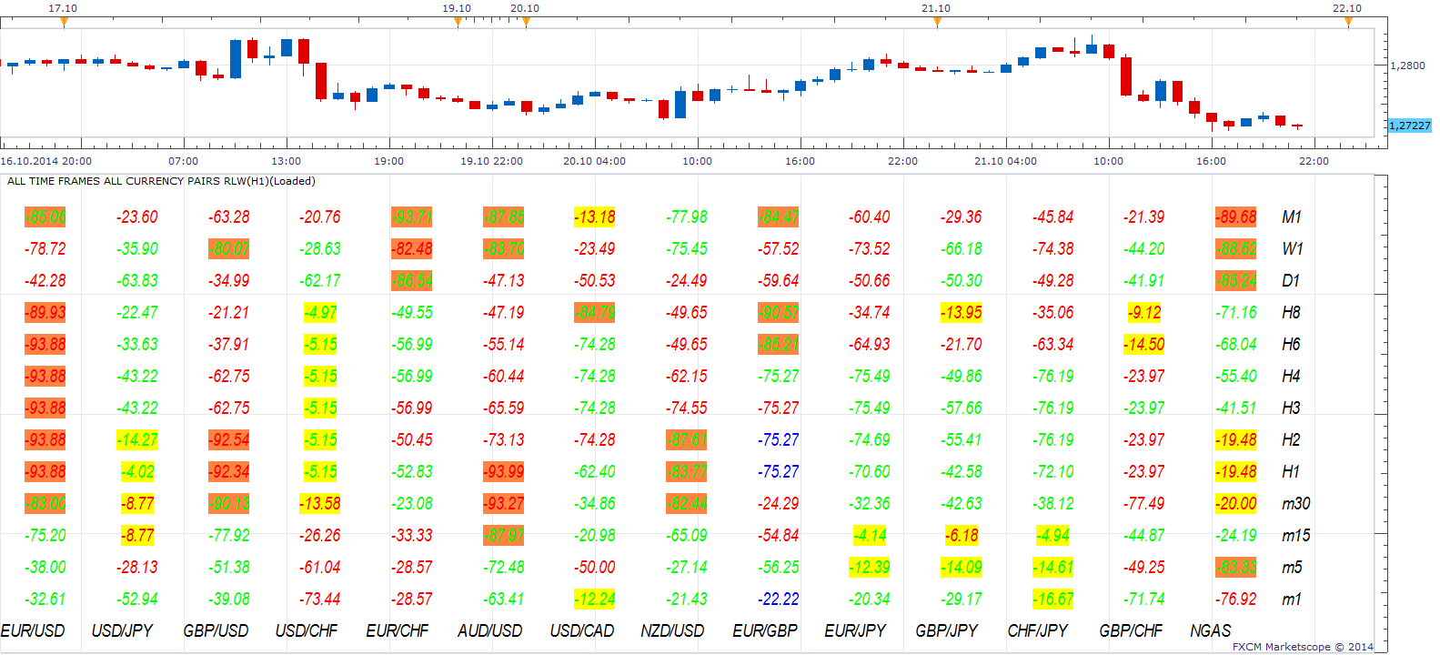Click the H6 row label

tap(1291, 345)
